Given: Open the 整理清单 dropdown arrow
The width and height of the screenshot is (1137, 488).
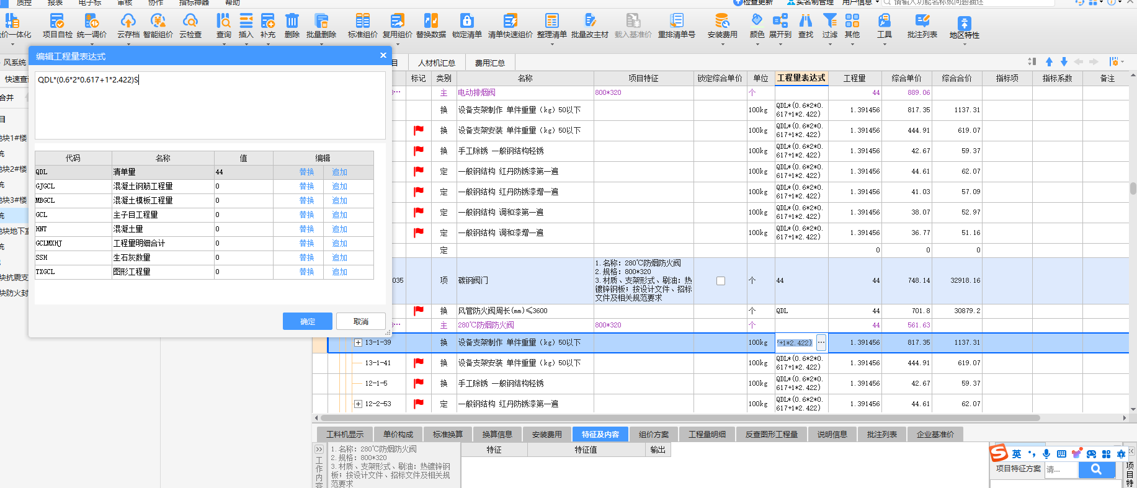Looking at the screenshot, I should click(x=551, y=44).
